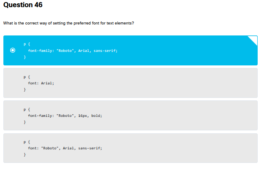Viewport: 264px width, 173px height.
Task: Click the white corner triangle on blue answer
Action: point(253,39)
